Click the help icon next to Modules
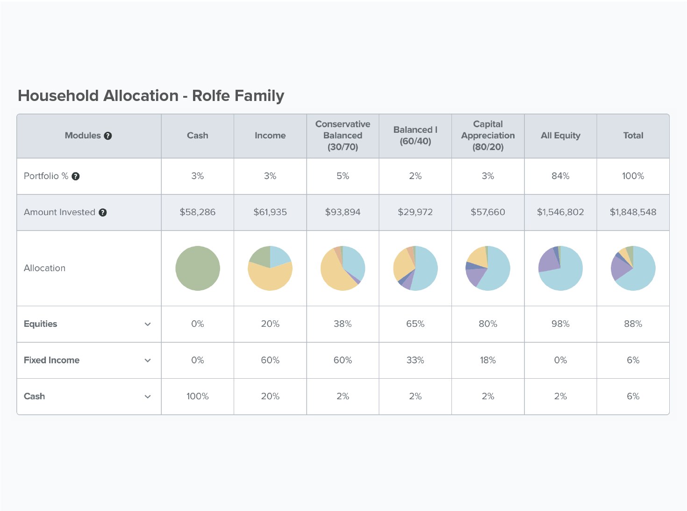This screenshot has height=511, width=687. (108, 136)
